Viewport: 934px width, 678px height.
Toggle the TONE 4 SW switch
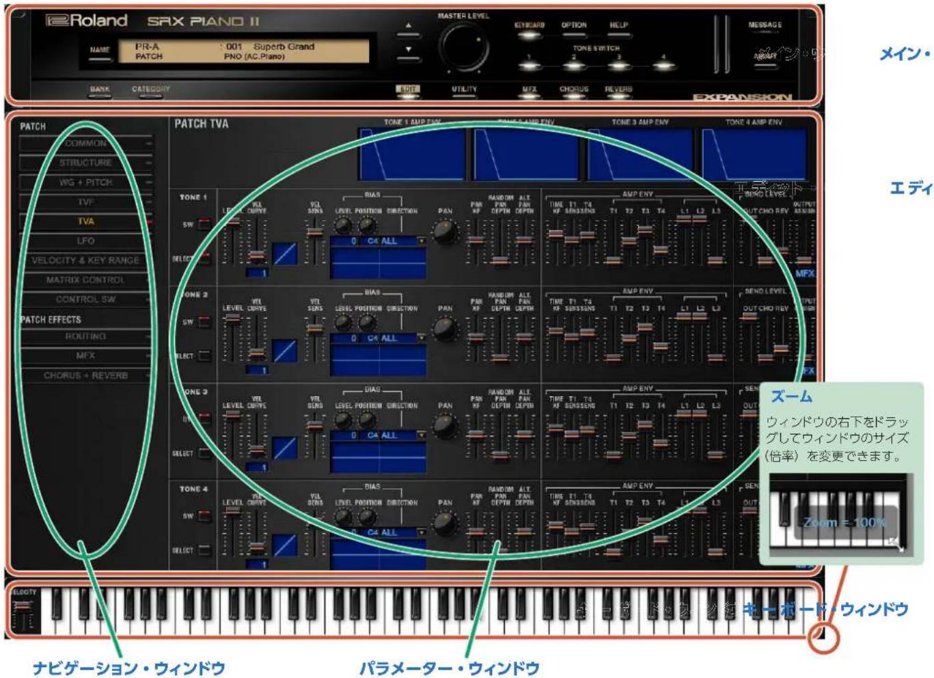click(204, 516)
